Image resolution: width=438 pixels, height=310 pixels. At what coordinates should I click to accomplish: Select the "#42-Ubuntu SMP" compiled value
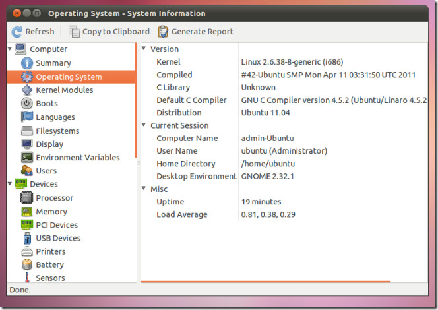(328, 75)
